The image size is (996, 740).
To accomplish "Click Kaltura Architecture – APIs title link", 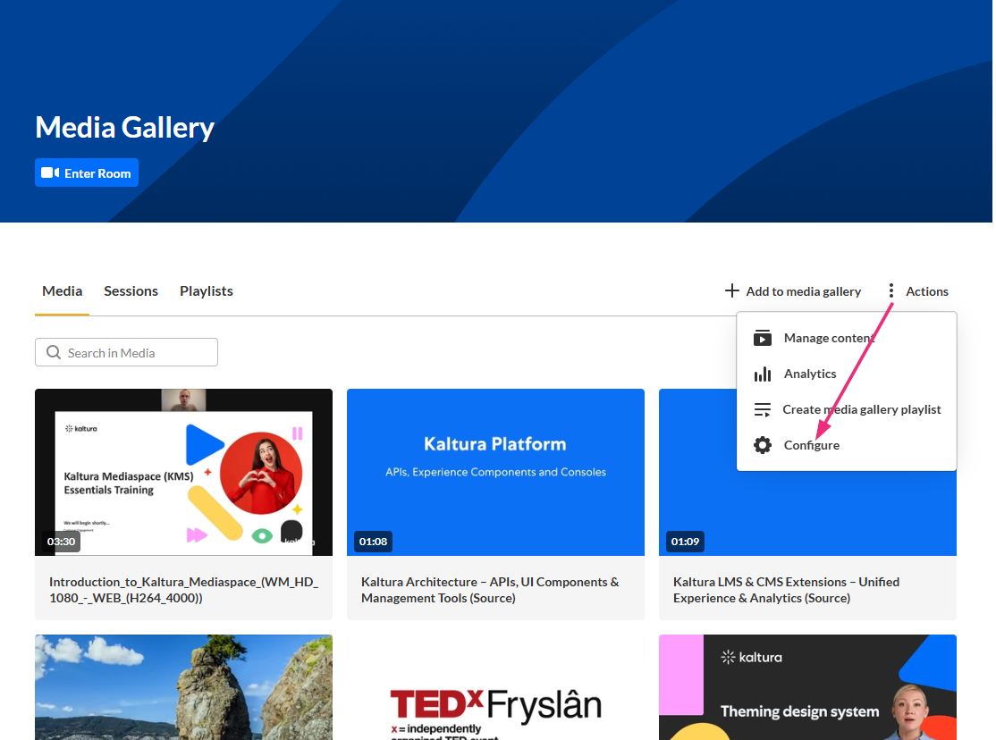I will [490, 590].
